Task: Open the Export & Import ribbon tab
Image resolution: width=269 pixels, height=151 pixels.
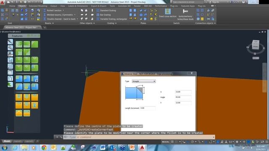Action: point(99,6)
